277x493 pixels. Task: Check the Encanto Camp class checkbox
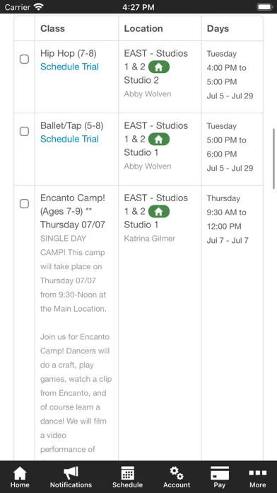(25, 204)
